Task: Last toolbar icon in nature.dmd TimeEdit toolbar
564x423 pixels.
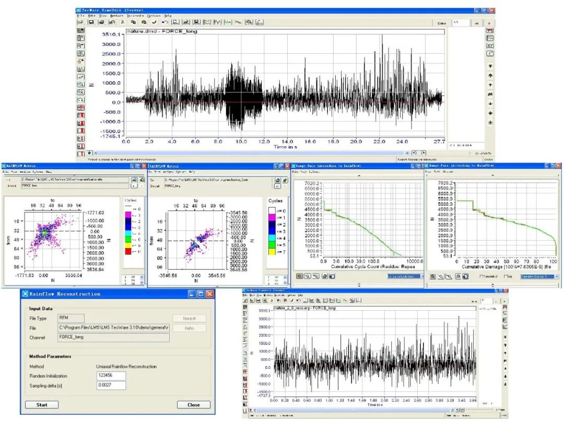Action: 260,22
